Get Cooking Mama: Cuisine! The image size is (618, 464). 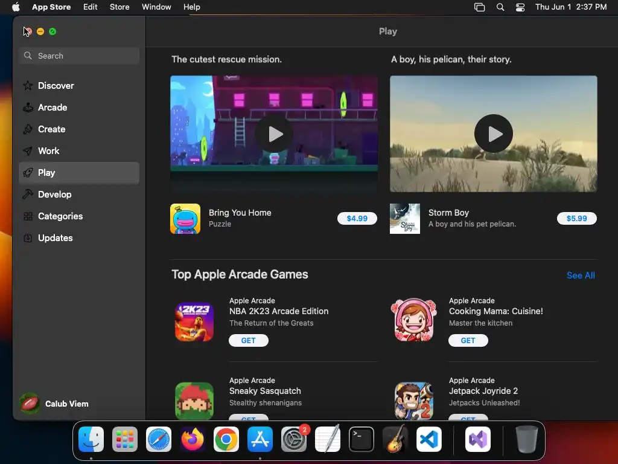tap(468, 341)
